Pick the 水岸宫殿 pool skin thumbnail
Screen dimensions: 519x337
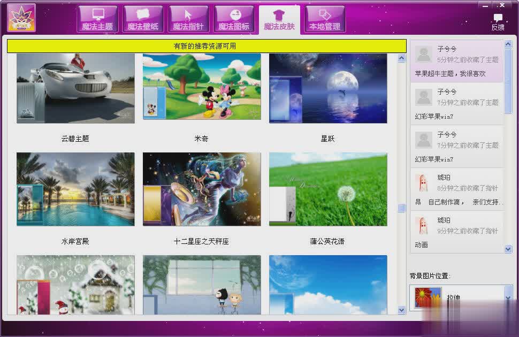tap(75, 189)
